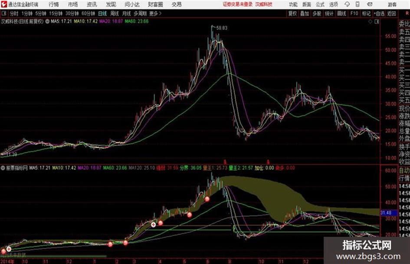Click the 58.83 peak price label
Image resolution: width=410 pixels, height=264 pixels.
click(x=222, y=28)
